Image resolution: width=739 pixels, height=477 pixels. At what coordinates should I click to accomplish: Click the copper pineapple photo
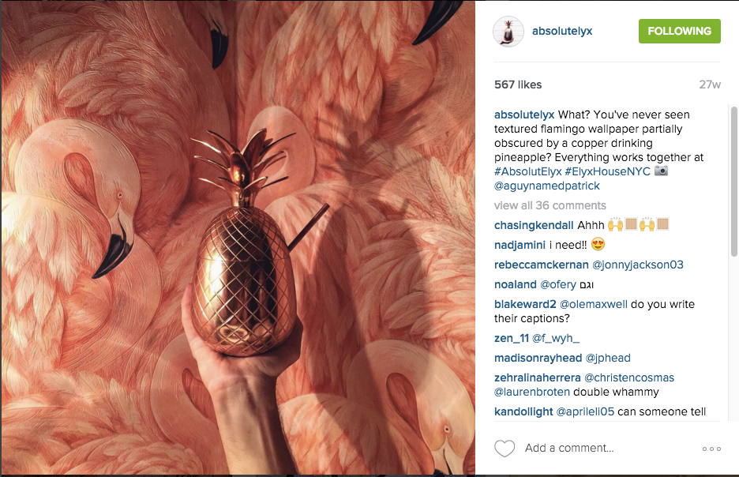238,238
